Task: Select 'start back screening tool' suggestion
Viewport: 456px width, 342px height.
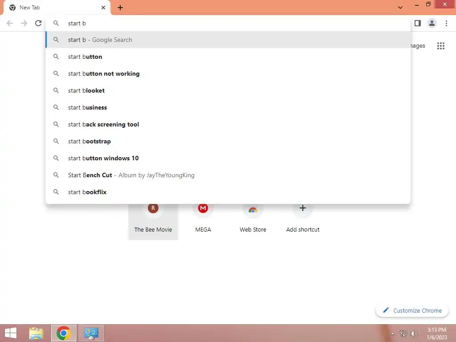Action: tap(228, 124)
